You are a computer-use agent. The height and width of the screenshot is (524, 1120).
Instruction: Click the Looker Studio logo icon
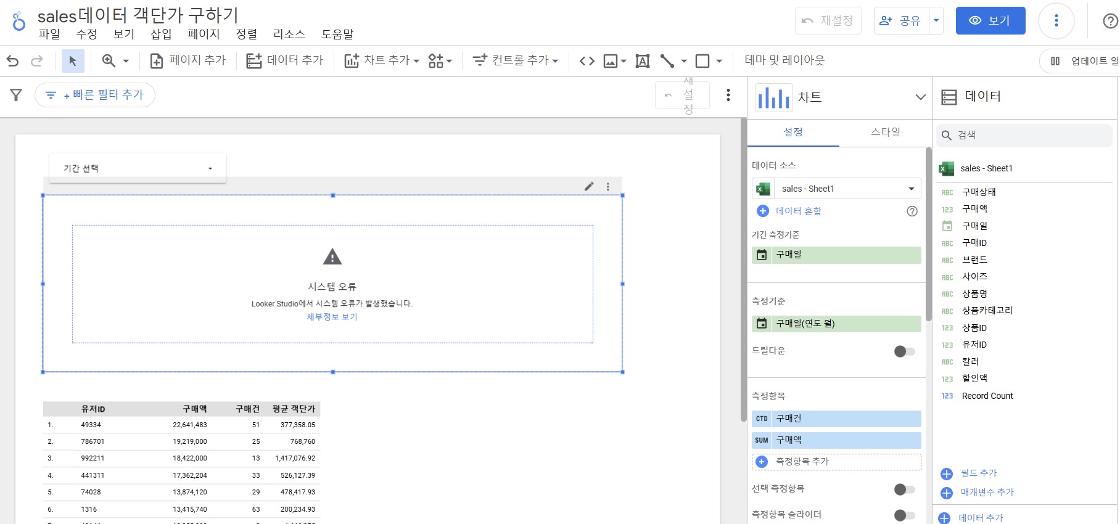coord(19,22)
